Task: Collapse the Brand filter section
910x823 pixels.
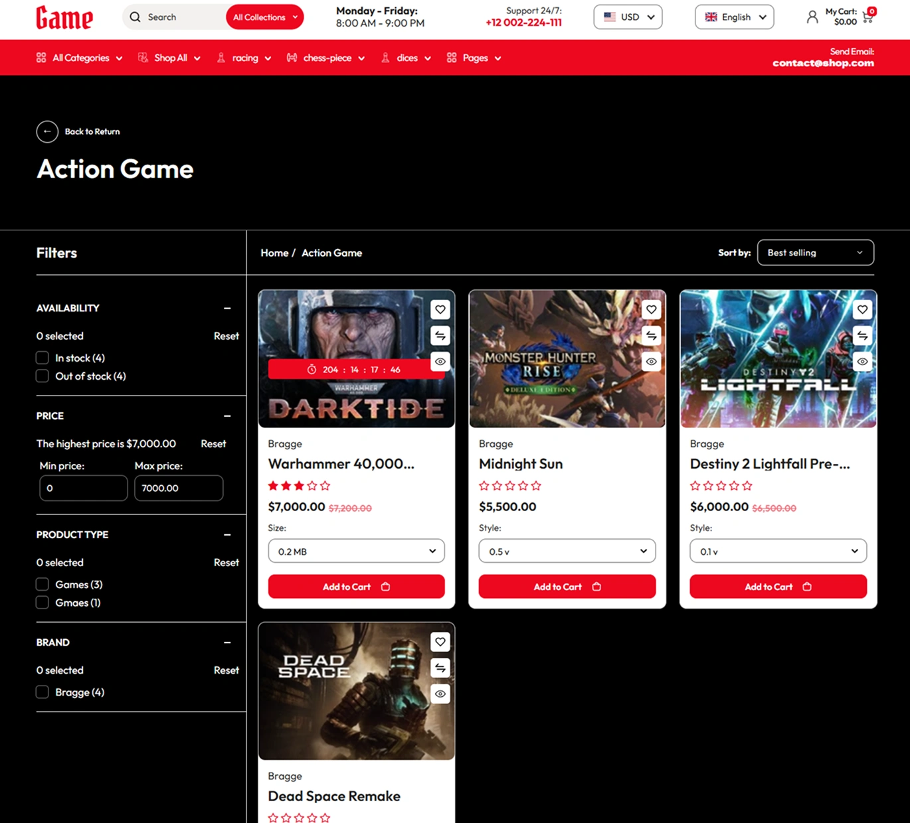Action: click(x=227, y=642)
